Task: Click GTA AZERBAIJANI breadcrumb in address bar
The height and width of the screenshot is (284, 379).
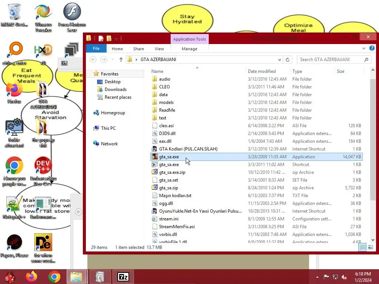Action: tap(158, 60)
